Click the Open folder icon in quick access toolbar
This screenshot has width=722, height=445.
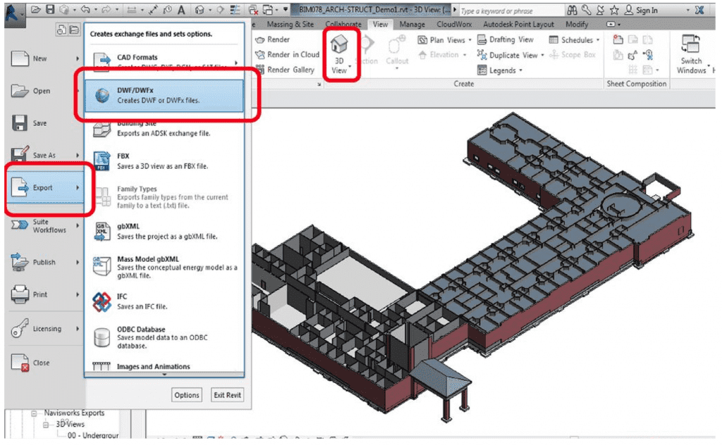(x=35, y=10)
